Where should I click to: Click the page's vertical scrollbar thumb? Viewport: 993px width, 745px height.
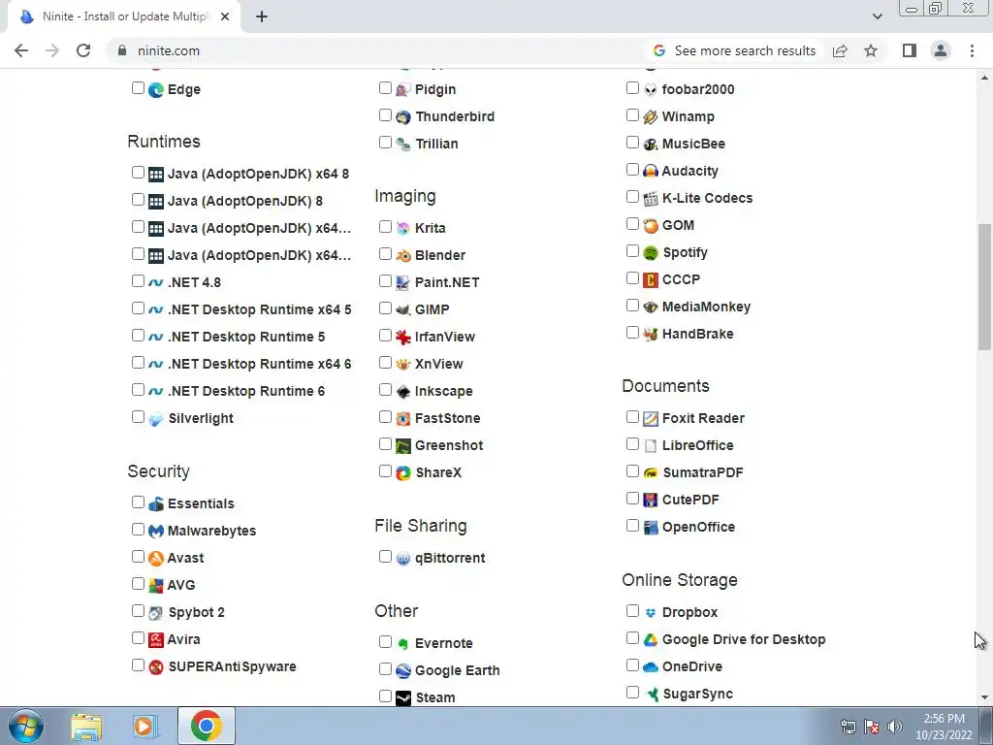[984, 286]
